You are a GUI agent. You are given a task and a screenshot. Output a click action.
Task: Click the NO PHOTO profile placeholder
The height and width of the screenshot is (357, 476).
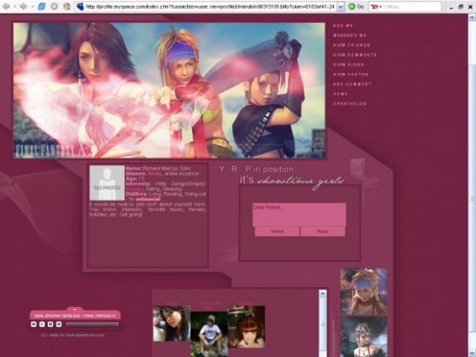pos(107,183)
